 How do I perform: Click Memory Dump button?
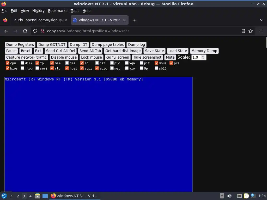click(204, 51)
